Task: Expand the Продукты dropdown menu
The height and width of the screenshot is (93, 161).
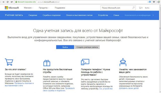Action: (44, 8)
